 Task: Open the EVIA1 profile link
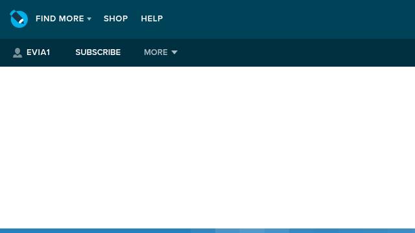pos(38,52)
